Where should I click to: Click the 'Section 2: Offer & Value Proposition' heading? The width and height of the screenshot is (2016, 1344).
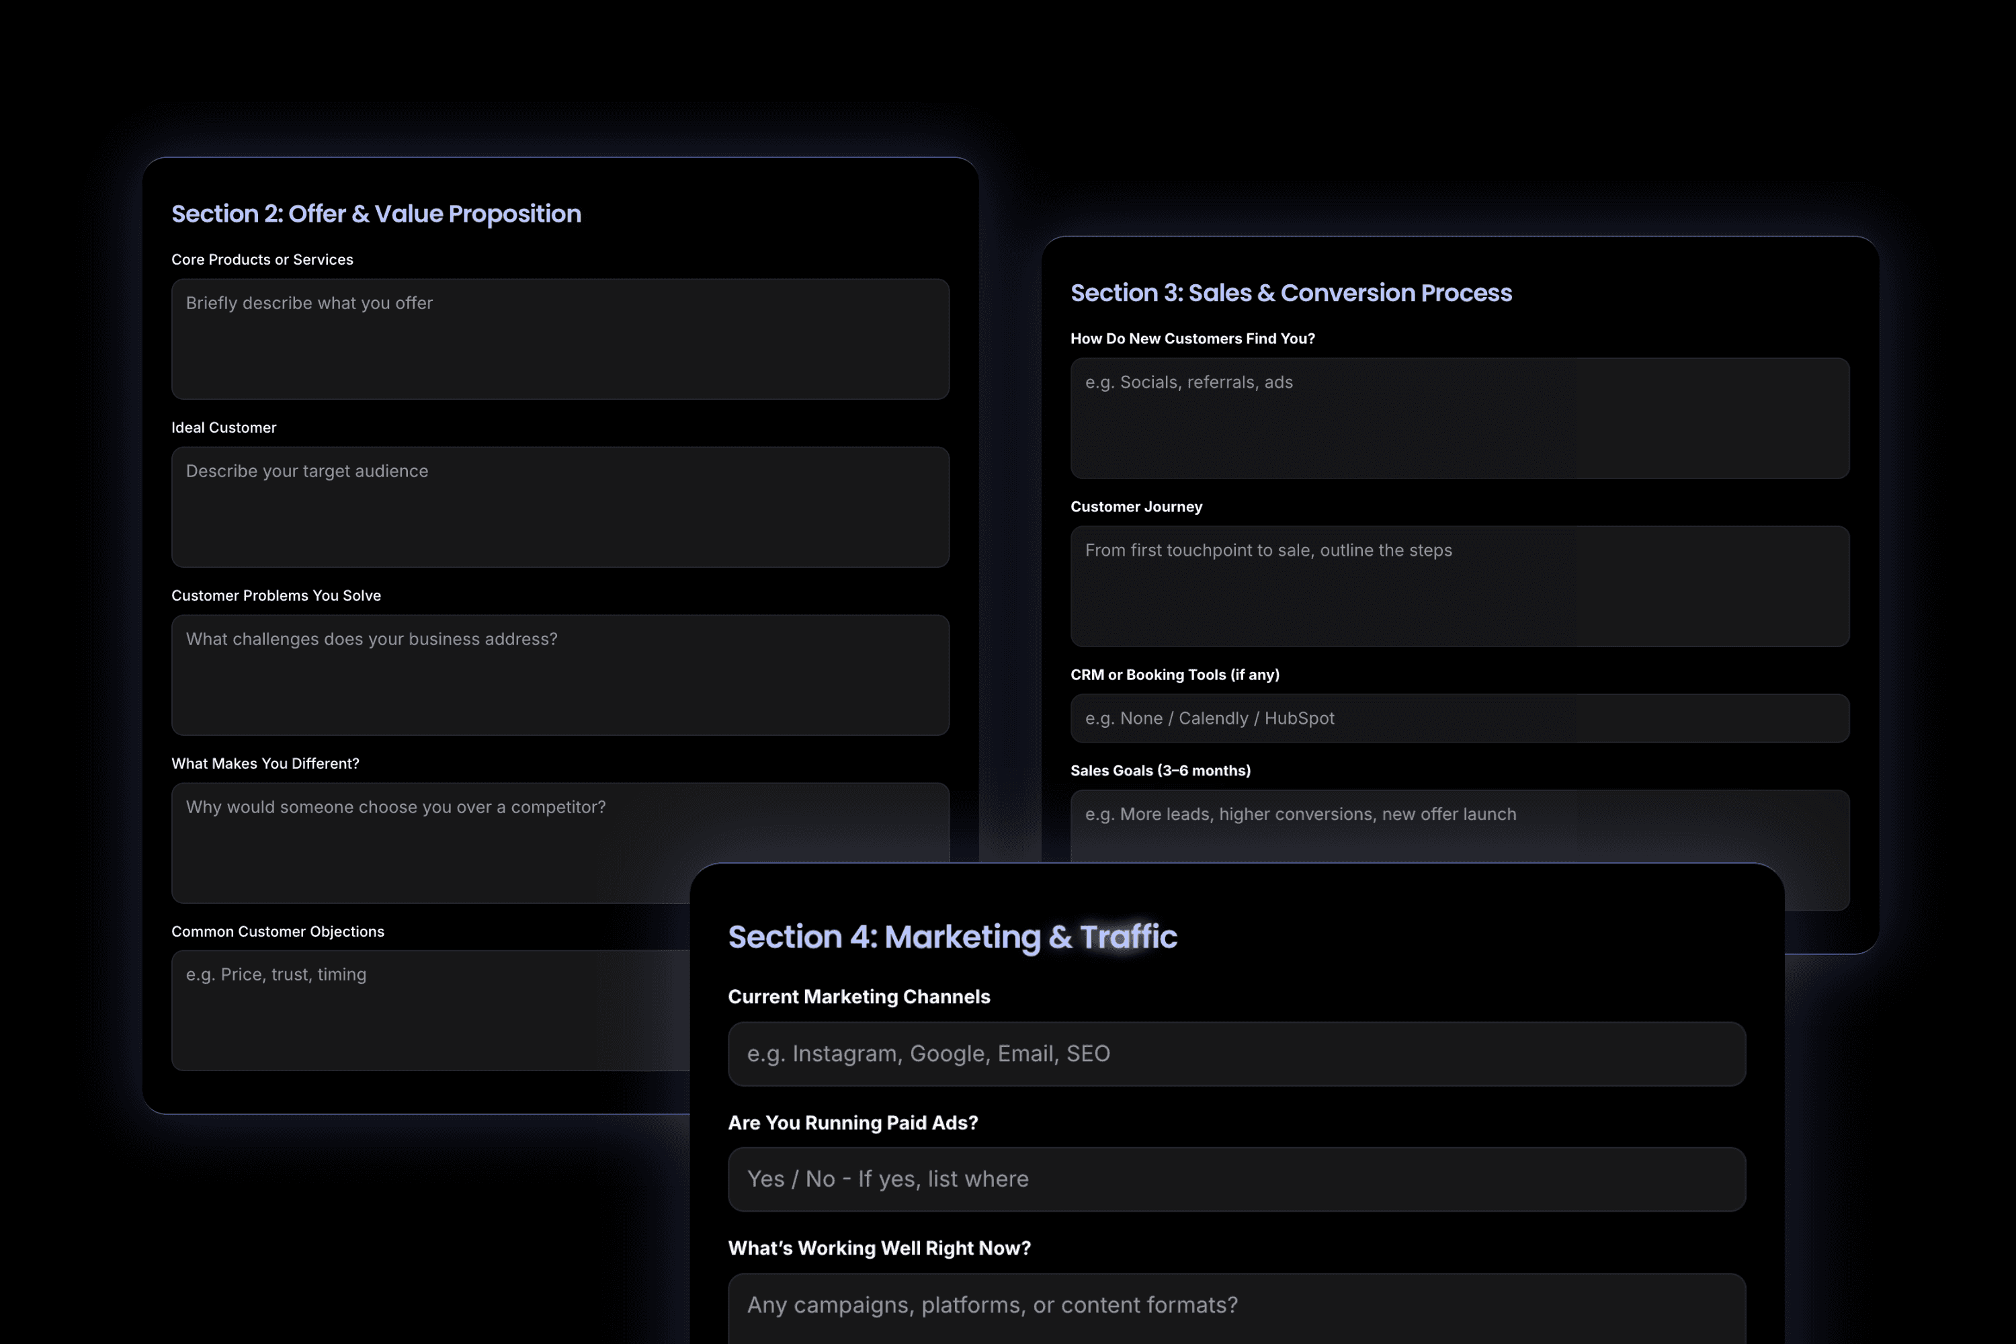pos(376,214)
